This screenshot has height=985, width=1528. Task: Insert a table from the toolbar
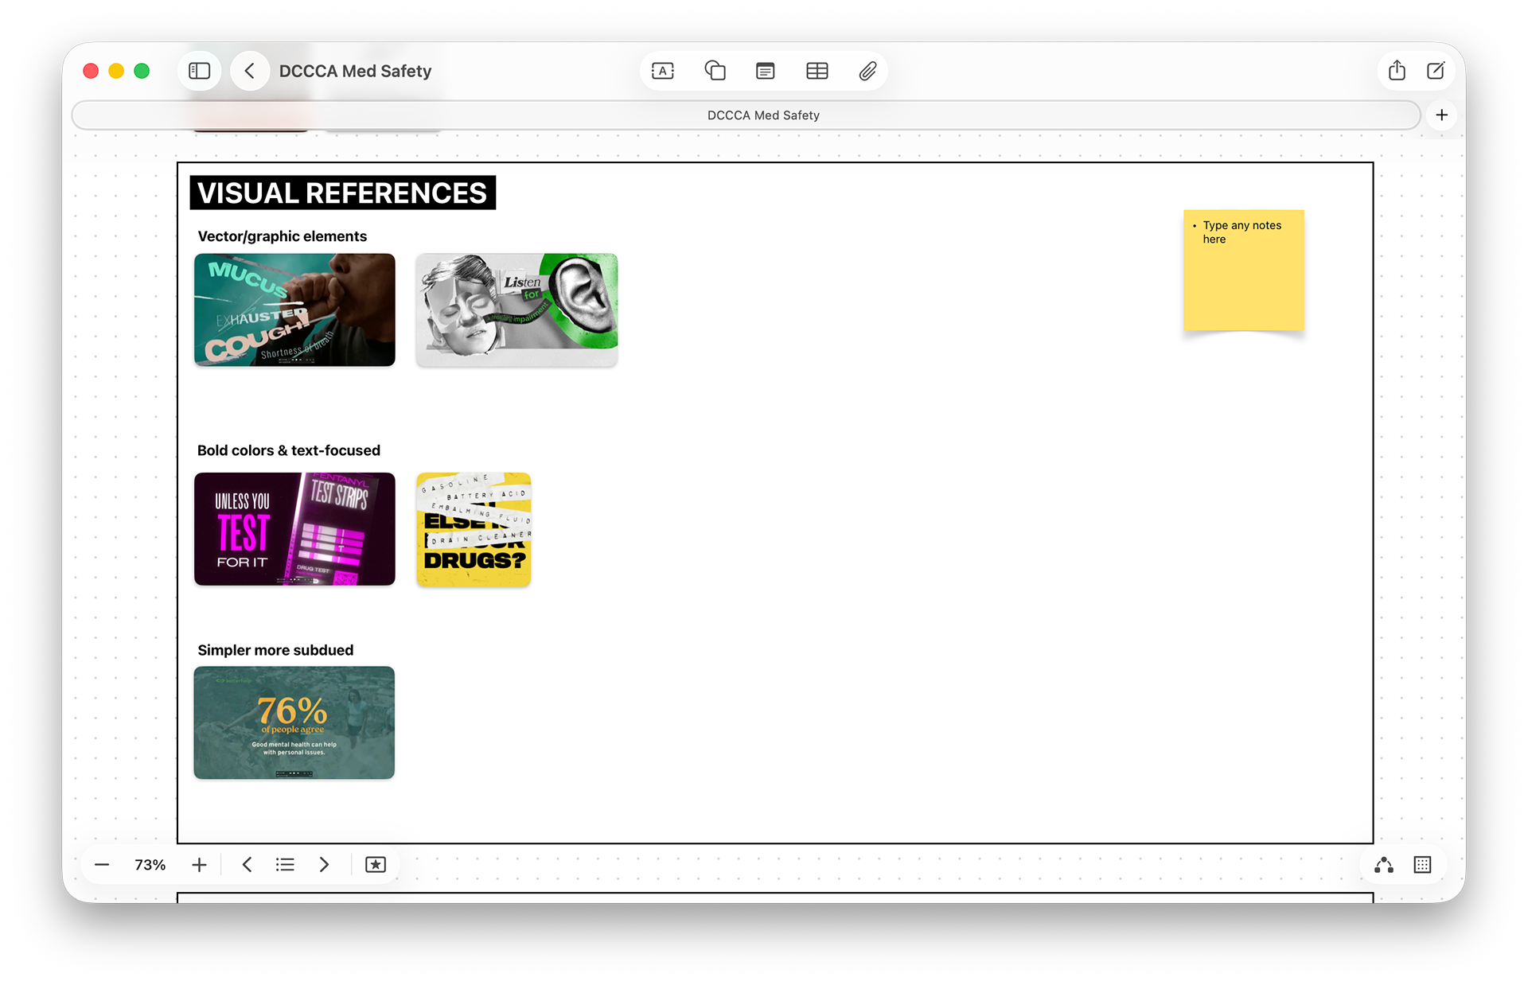817,71
